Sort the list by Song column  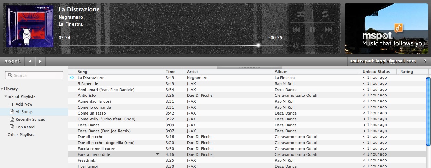pos(118,72)
